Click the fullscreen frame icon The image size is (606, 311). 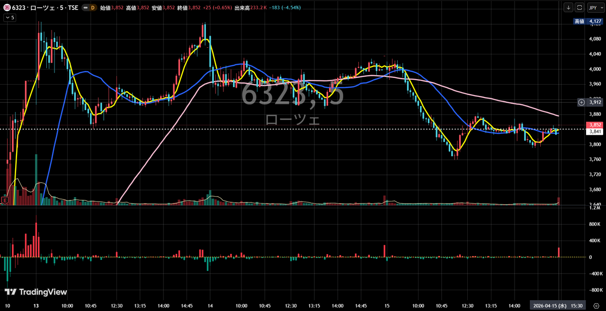[x=579, y=8]
